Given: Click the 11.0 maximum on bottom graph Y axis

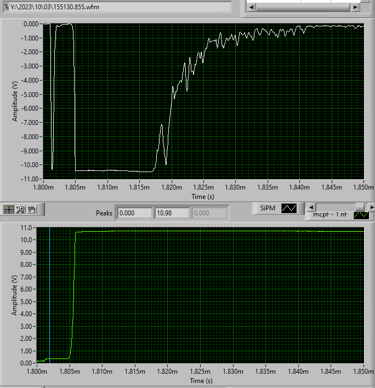Looking at the screenshot, I should click(26, 227).
